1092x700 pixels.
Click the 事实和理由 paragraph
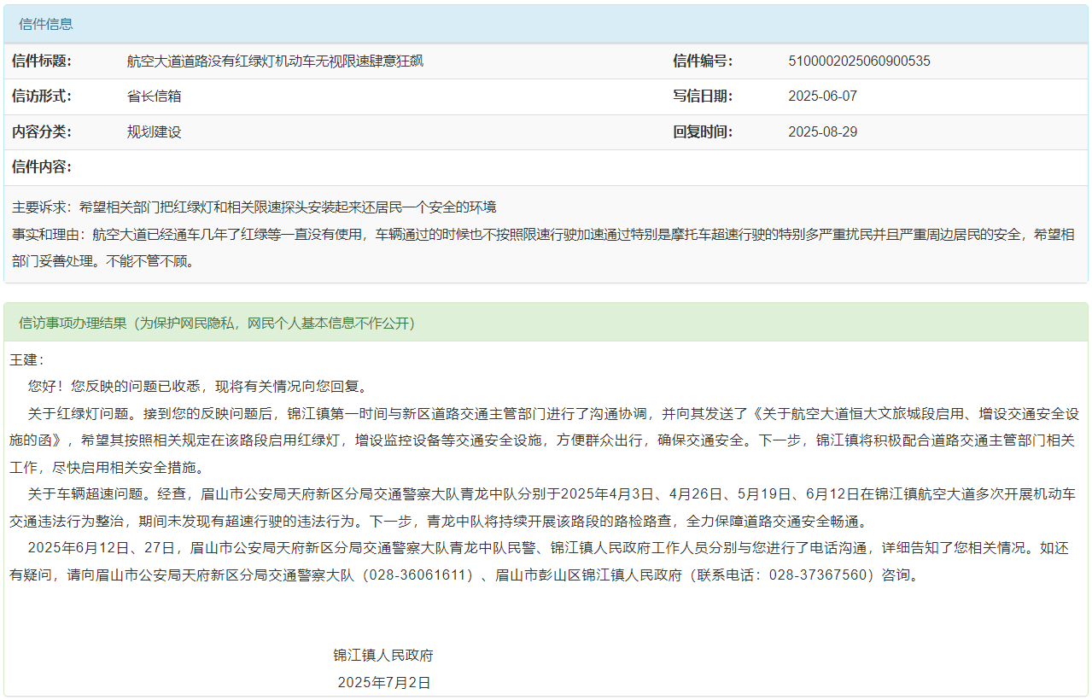coord(543,247)
